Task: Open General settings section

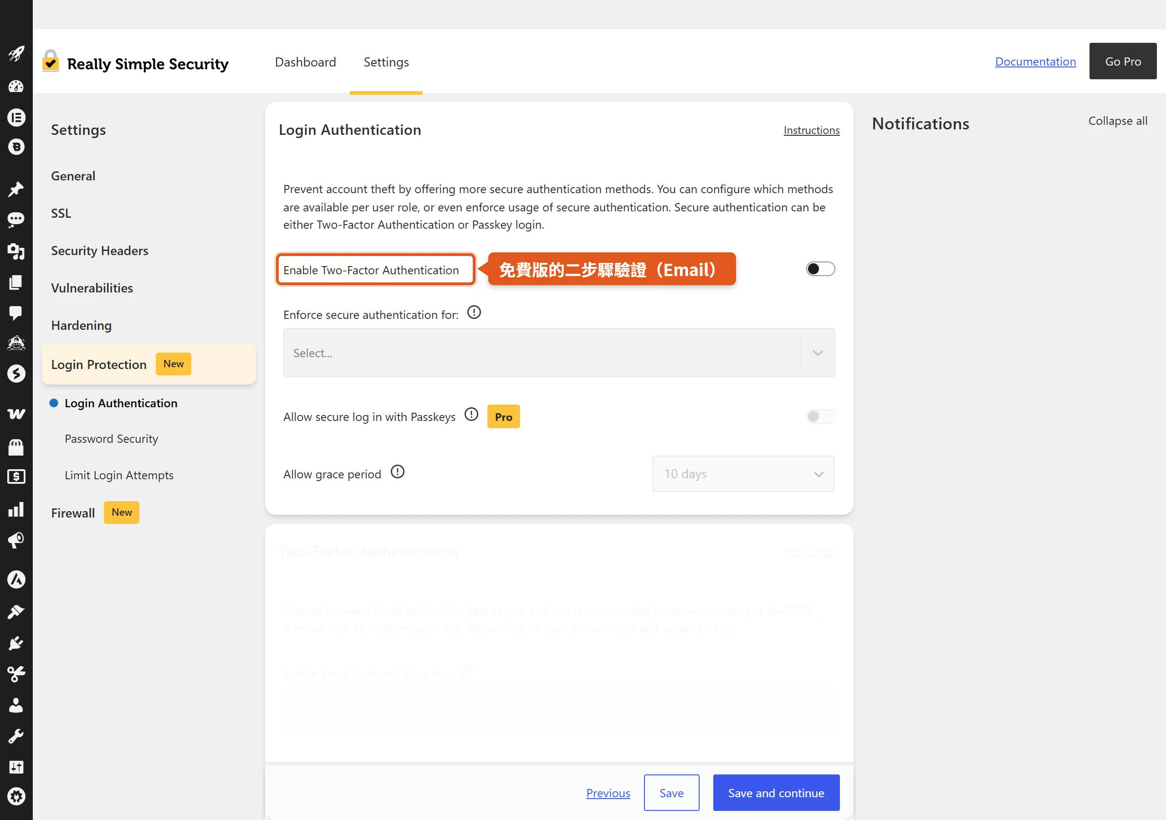Action: pos(73,176)
